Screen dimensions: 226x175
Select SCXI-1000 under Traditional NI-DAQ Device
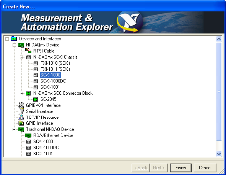(x=43, y=142)
